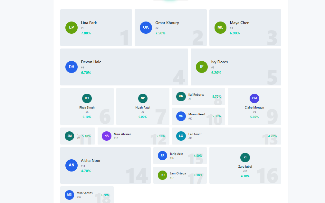Select Aisha Noor's AN avatar
Image resolution: width=325 pixels, height=203 pixels.
click(x=72, y=165)
